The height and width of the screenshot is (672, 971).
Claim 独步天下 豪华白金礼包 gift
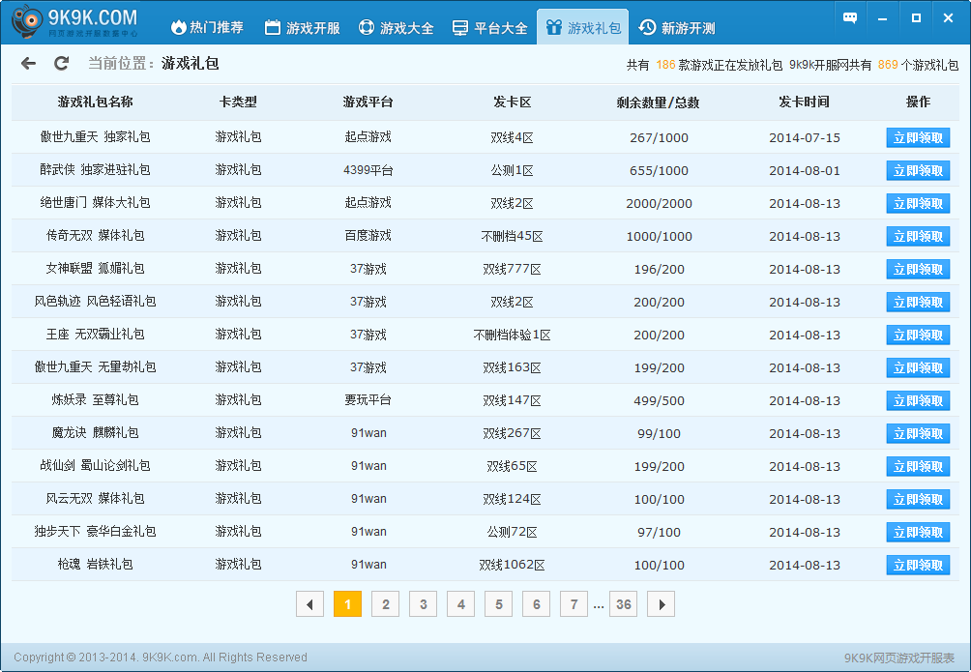(918, 532)
